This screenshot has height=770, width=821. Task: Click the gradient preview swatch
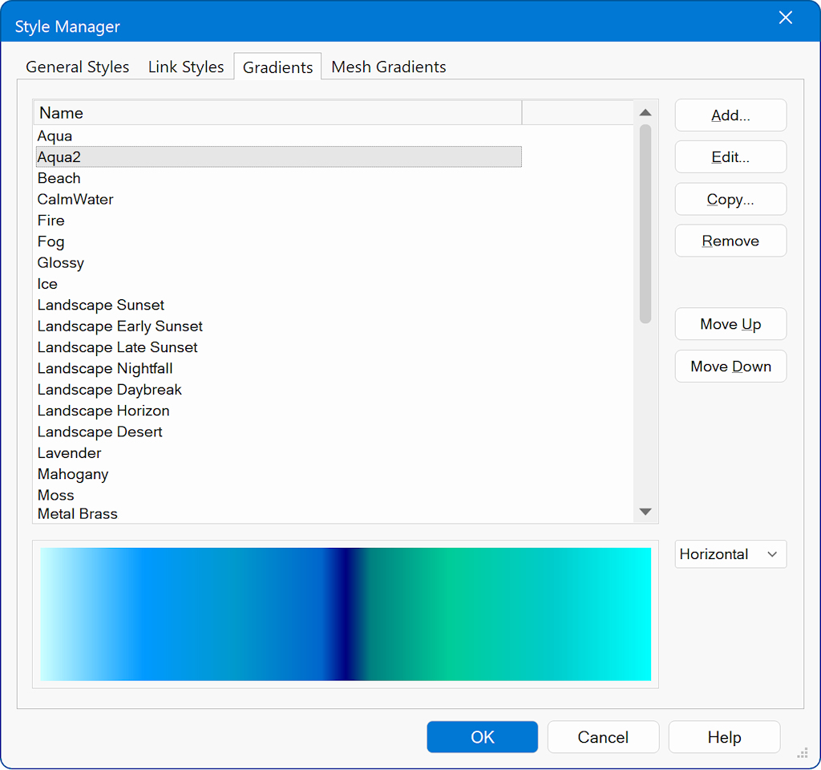click(x=346, y=614)
